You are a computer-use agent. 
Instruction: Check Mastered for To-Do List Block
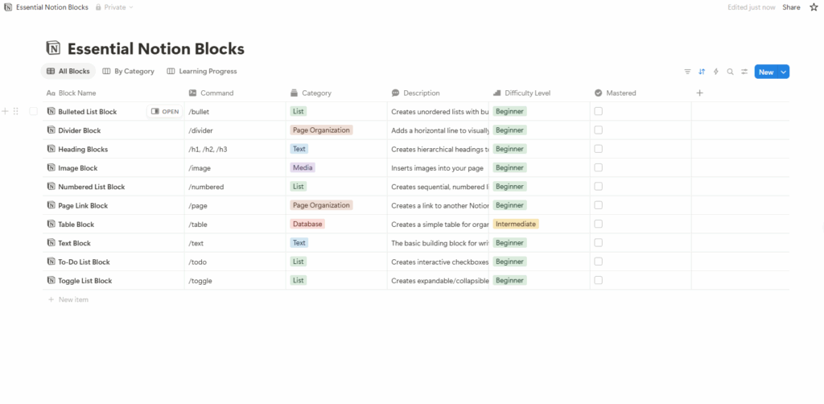pyautogui.click(x=598, y=262)
